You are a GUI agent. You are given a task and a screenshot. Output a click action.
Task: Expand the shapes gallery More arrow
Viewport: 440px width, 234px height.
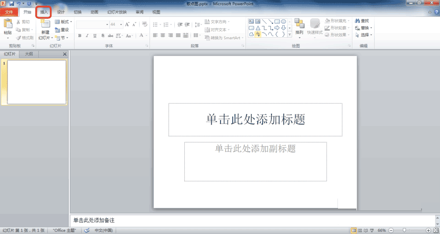pyautogui.click(x=290, y=34)
